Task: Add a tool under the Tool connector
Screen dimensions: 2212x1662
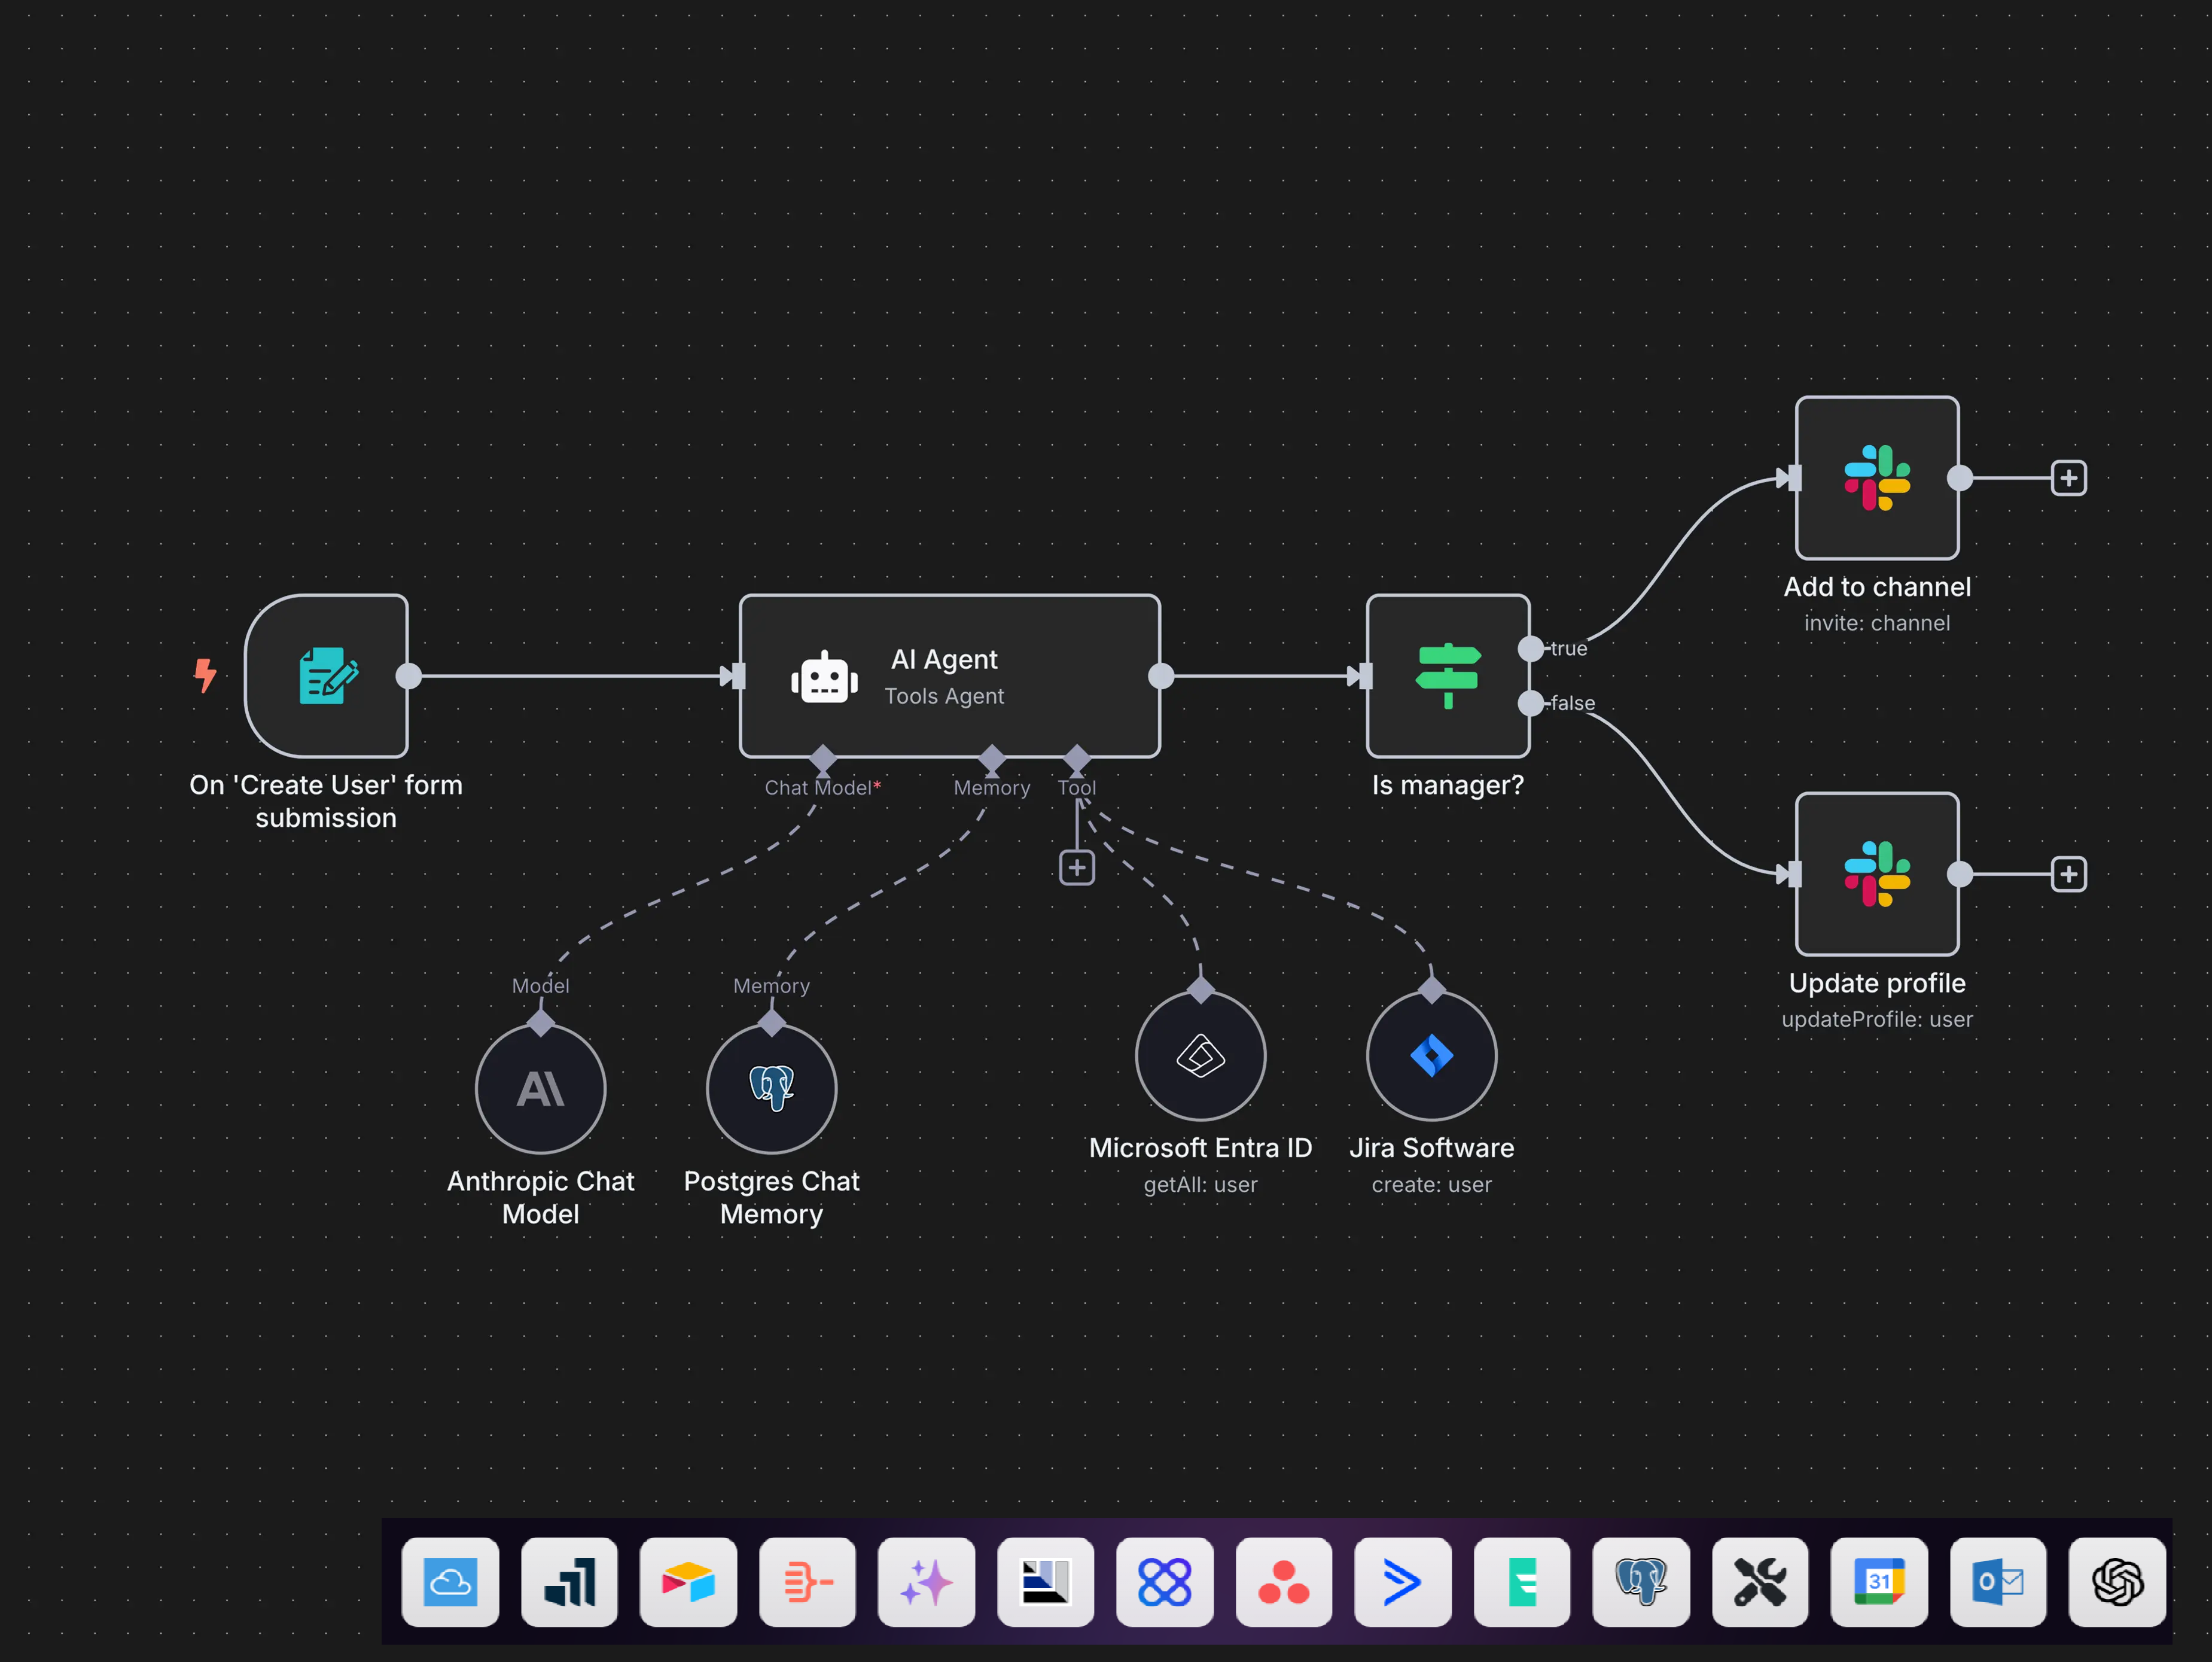Action: [x=1077, y=868]
